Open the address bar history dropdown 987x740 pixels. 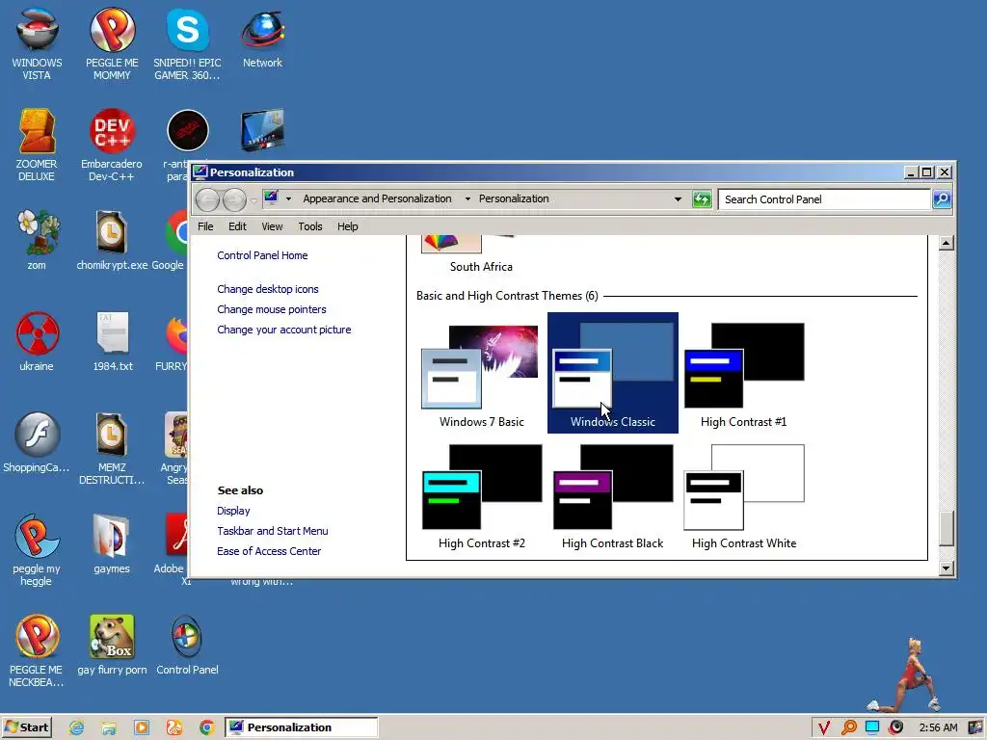click(678, 199)
